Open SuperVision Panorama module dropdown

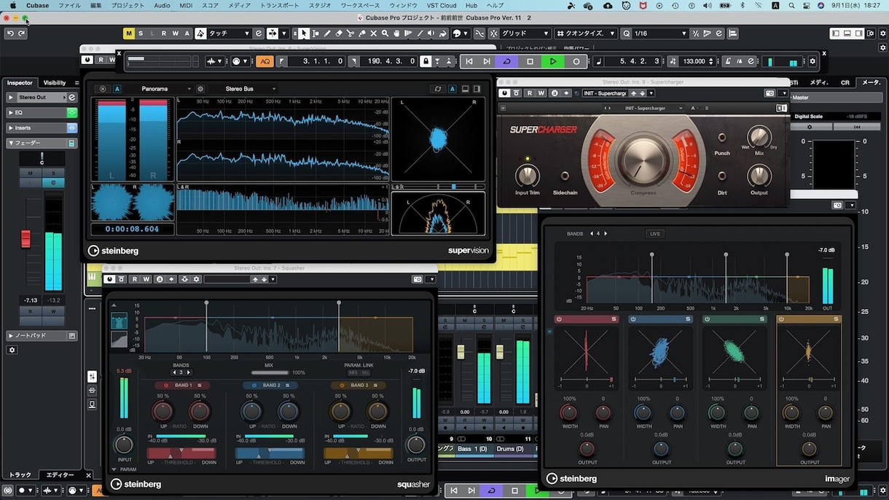click(x=158, y=89)
